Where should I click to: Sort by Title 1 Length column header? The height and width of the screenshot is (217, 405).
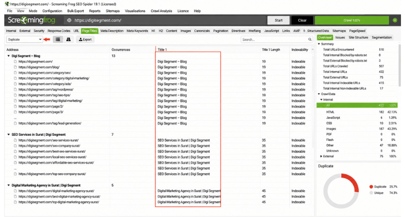(271, 49)
